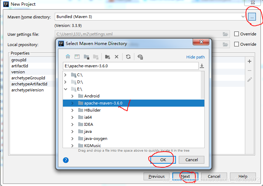The width and height of the screenshot is (263, 186).
Task: Click OK in directory dialog
Action: click(163, 160)
